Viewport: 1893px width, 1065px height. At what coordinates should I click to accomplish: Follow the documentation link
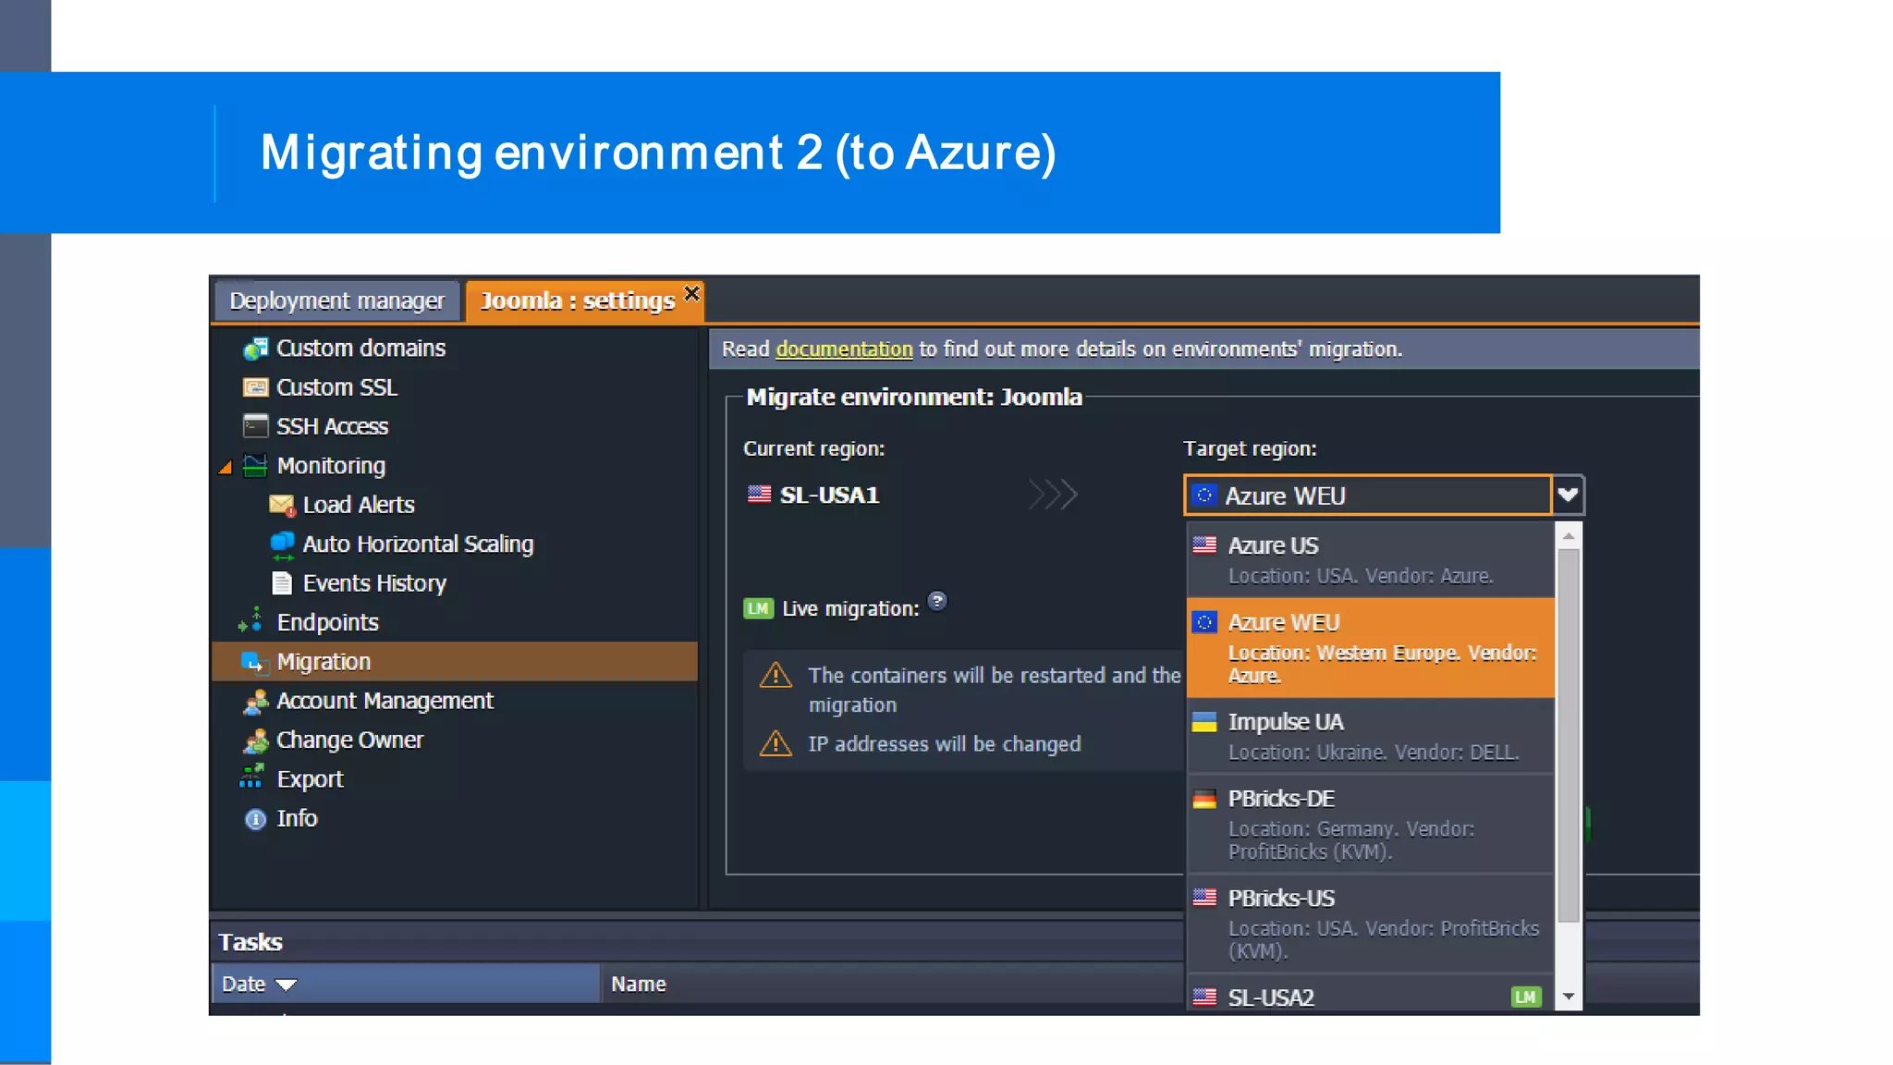point(844,349)
